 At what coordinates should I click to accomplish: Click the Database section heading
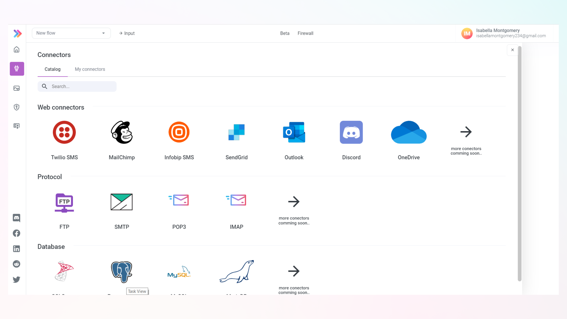(51, 247)
